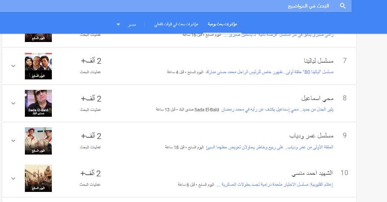
Task: Expand the مسلسل ليالينا row chevron
Action: pos(13,66)
